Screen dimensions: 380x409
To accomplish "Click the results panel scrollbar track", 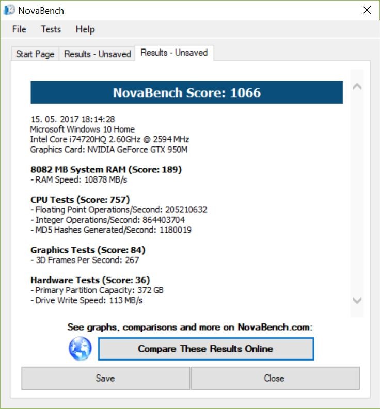I will click(357, 193).
